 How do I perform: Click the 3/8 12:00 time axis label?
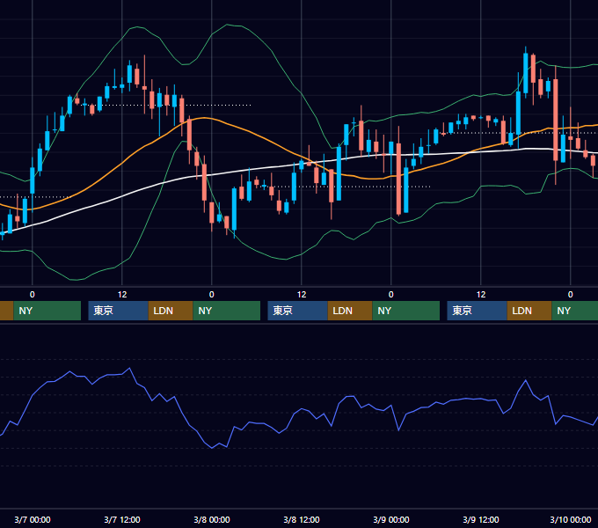click(302, 519)
